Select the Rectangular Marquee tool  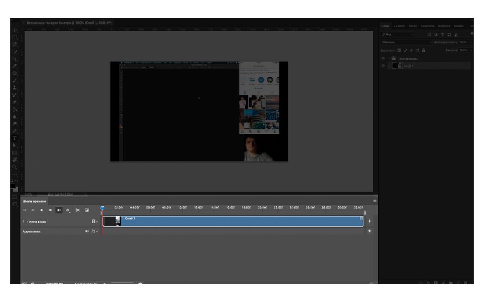(15, 37)
